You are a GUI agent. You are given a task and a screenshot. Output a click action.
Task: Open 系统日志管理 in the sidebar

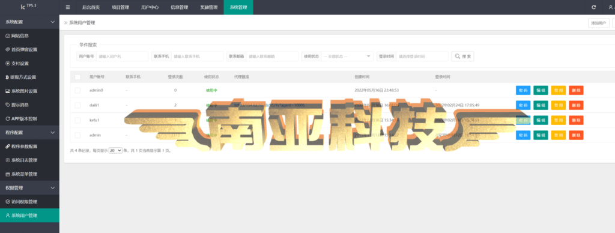pyautogui.click(x=29, y=160)
